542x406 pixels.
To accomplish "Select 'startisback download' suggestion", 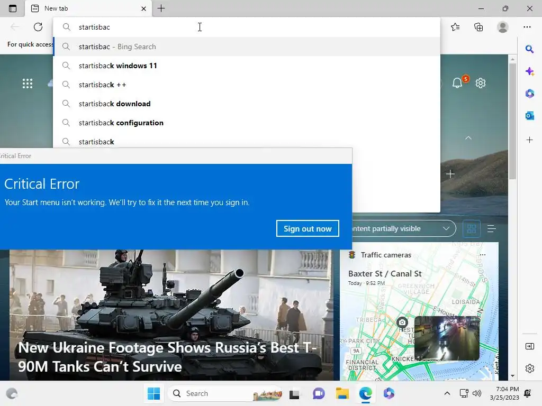I will pos(247,104).
